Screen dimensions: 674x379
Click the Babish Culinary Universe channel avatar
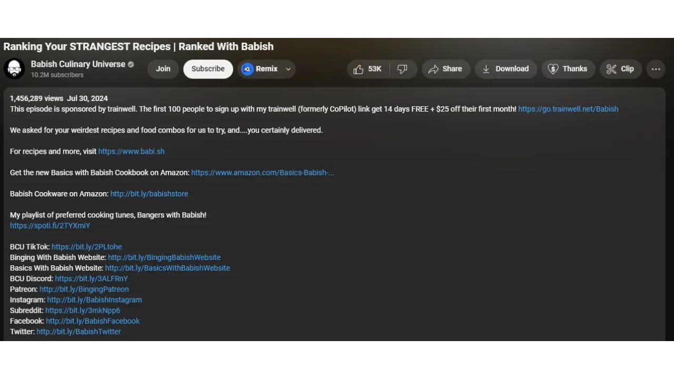[14, 69]
